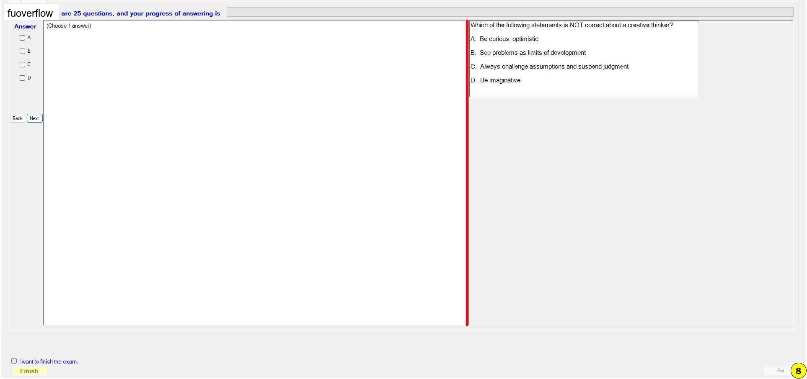This screenshot has width=807, height=379.
Task: Click the answering progress bar
Action: tap(510, 13)
